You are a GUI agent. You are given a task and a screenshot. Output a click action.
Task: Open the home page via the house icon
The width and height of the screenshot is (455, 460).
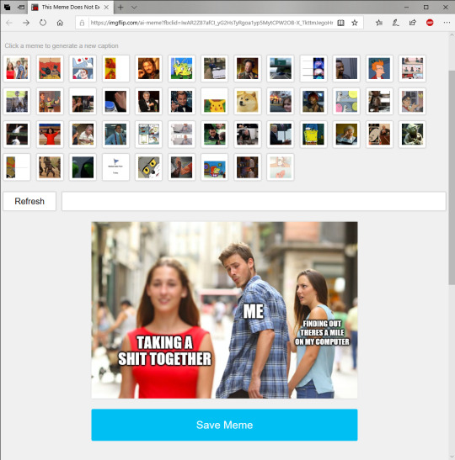coord(60,23)
